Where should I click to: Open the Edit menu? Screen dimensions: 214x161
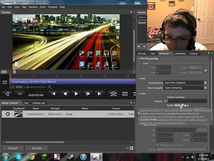[10, 7]
